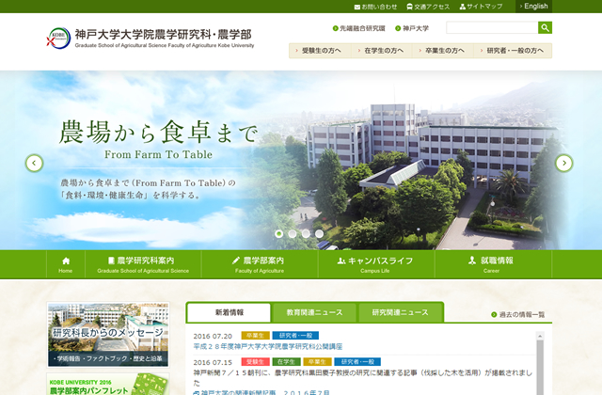Open 農学研究科案内 Graduate School navigation item

[143, 264]
